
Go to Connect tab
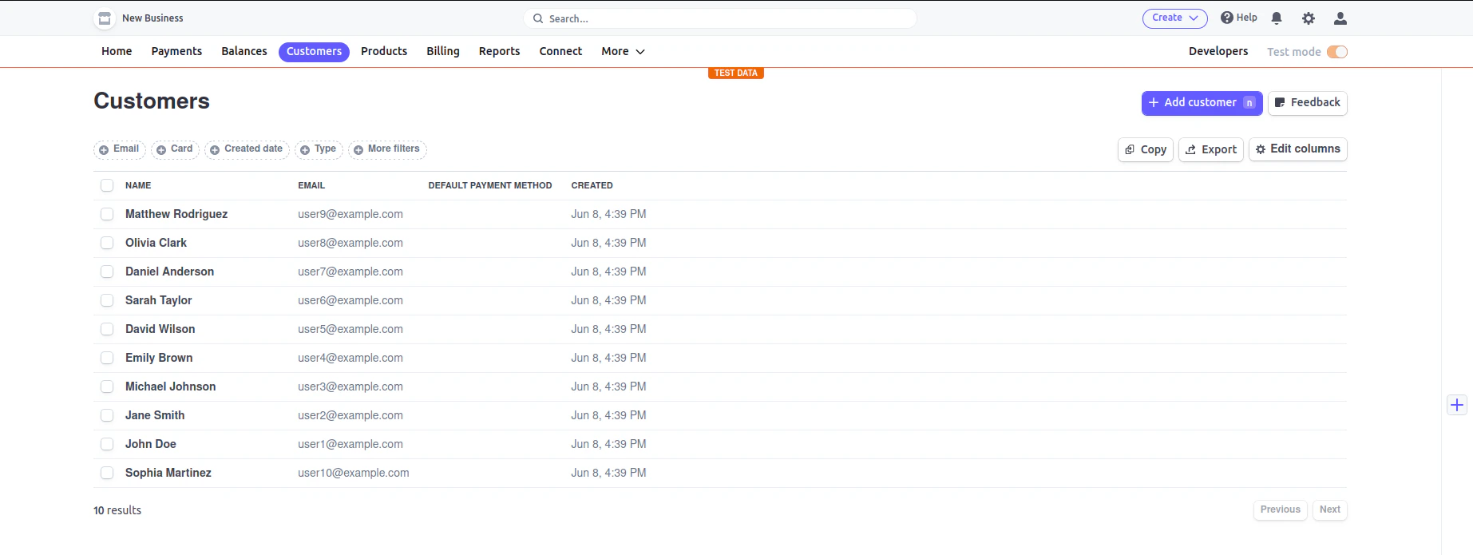560,51
